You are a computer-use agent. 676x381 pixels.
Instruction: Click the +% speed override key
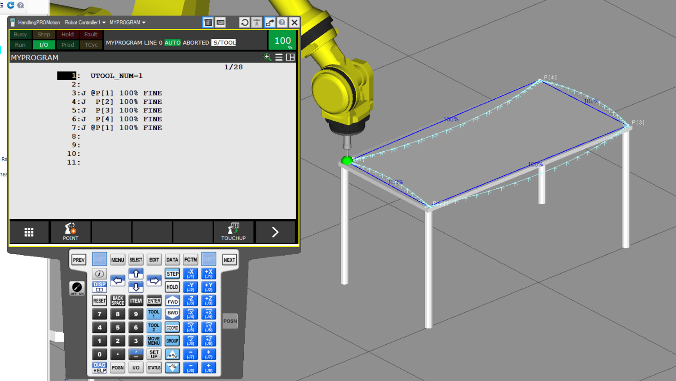point(172,355)
